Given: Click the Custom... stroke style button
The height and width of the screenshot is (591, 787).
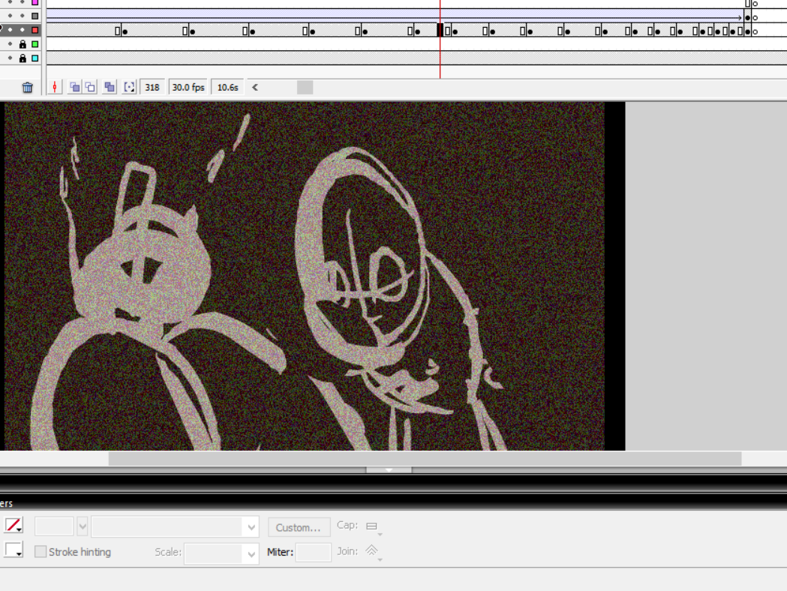Looking at the screenshot, I should point(299,527).
